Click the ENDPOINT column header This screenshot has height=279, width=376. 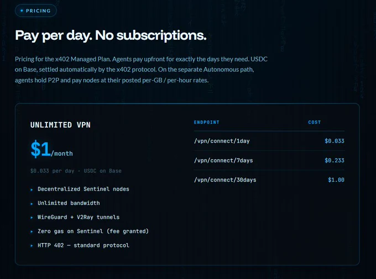pos(206,122)
